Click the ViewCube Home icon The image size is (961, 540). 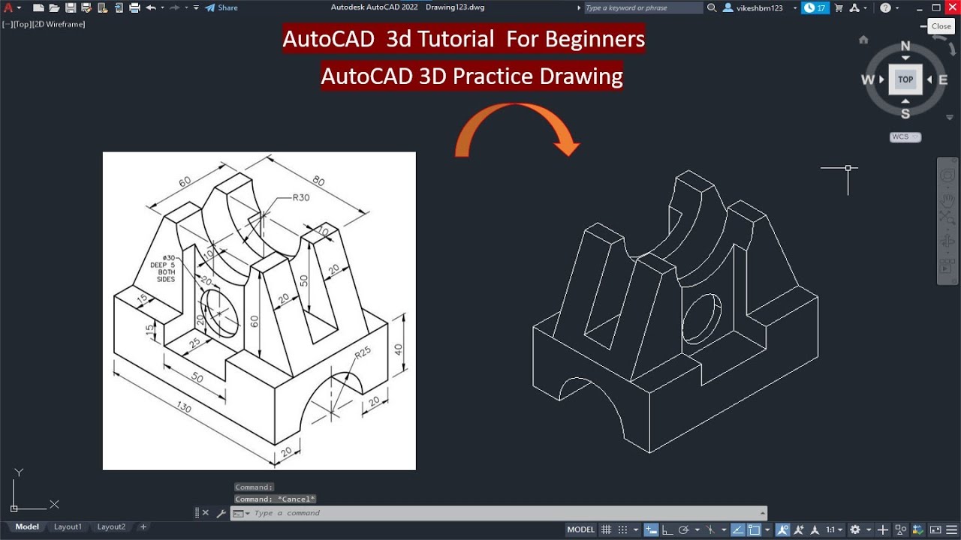863,40
